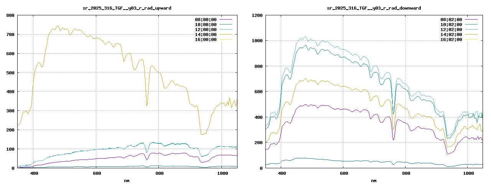
Task: Click purple line sample beside 08:00:00
Action: click(226, 20)
